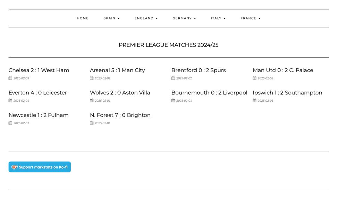Image resolution: width=347 pixels, height=204 pixels.
Task: Open Wolves 2 : 0 Aston Villa match
Action: click(120, 93)
